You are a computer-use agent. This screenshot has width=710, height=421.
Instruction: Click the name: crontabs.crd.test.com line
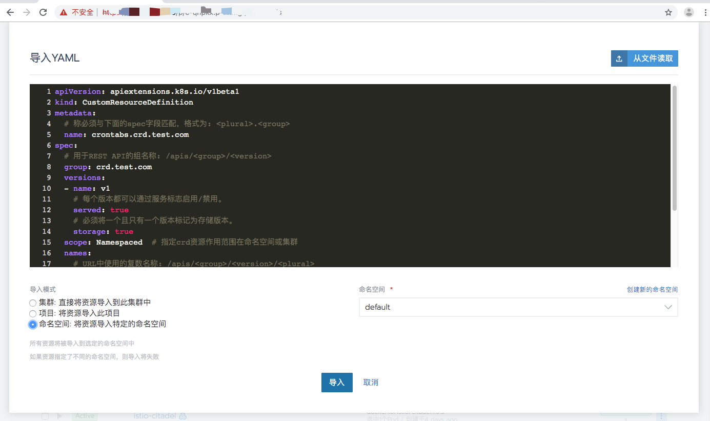(x=126, y=134)
